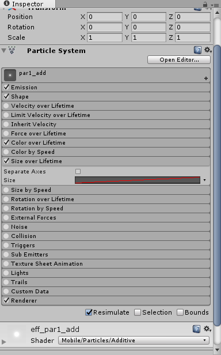
Task: Enable the Noise module
Action: (6, 226)
